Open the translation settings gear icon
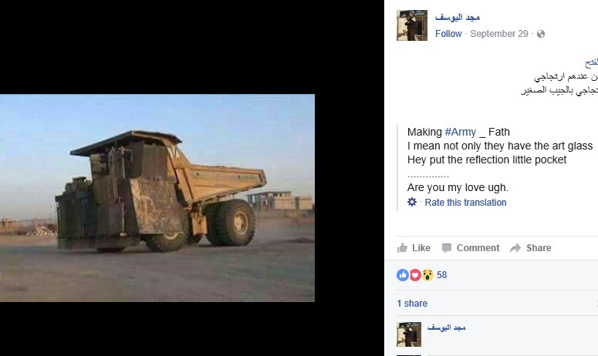 (412, 202)
